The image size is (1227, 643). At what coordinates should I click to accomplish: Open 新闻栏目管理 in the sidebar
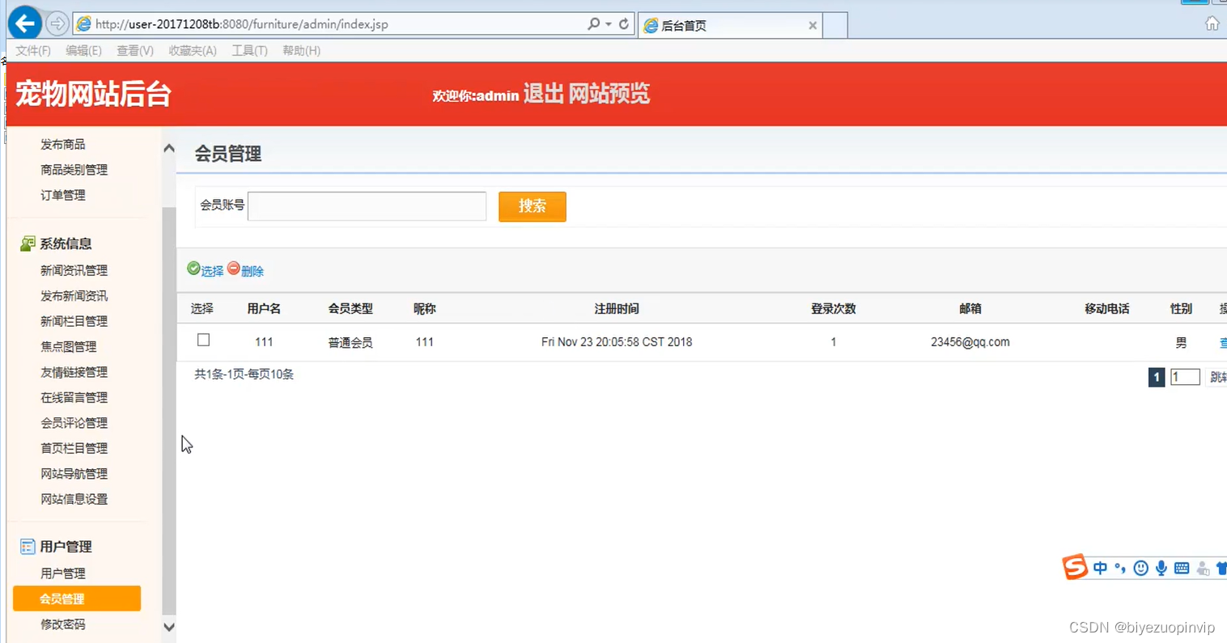pyautogui.click(x=74, y=321)
